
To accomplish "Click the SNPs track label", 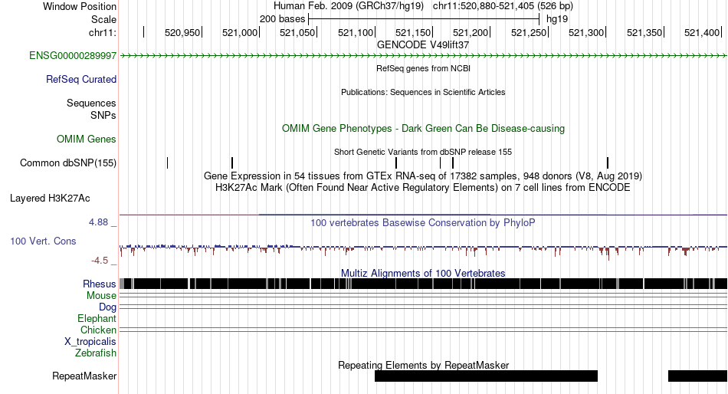I will [x=103, y=115].
